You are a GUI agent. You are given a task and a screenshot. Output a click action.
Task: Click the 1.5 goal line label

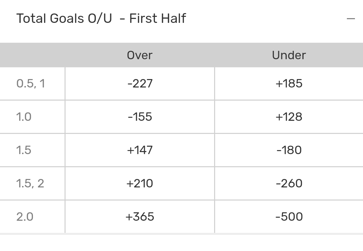[24, 150]
